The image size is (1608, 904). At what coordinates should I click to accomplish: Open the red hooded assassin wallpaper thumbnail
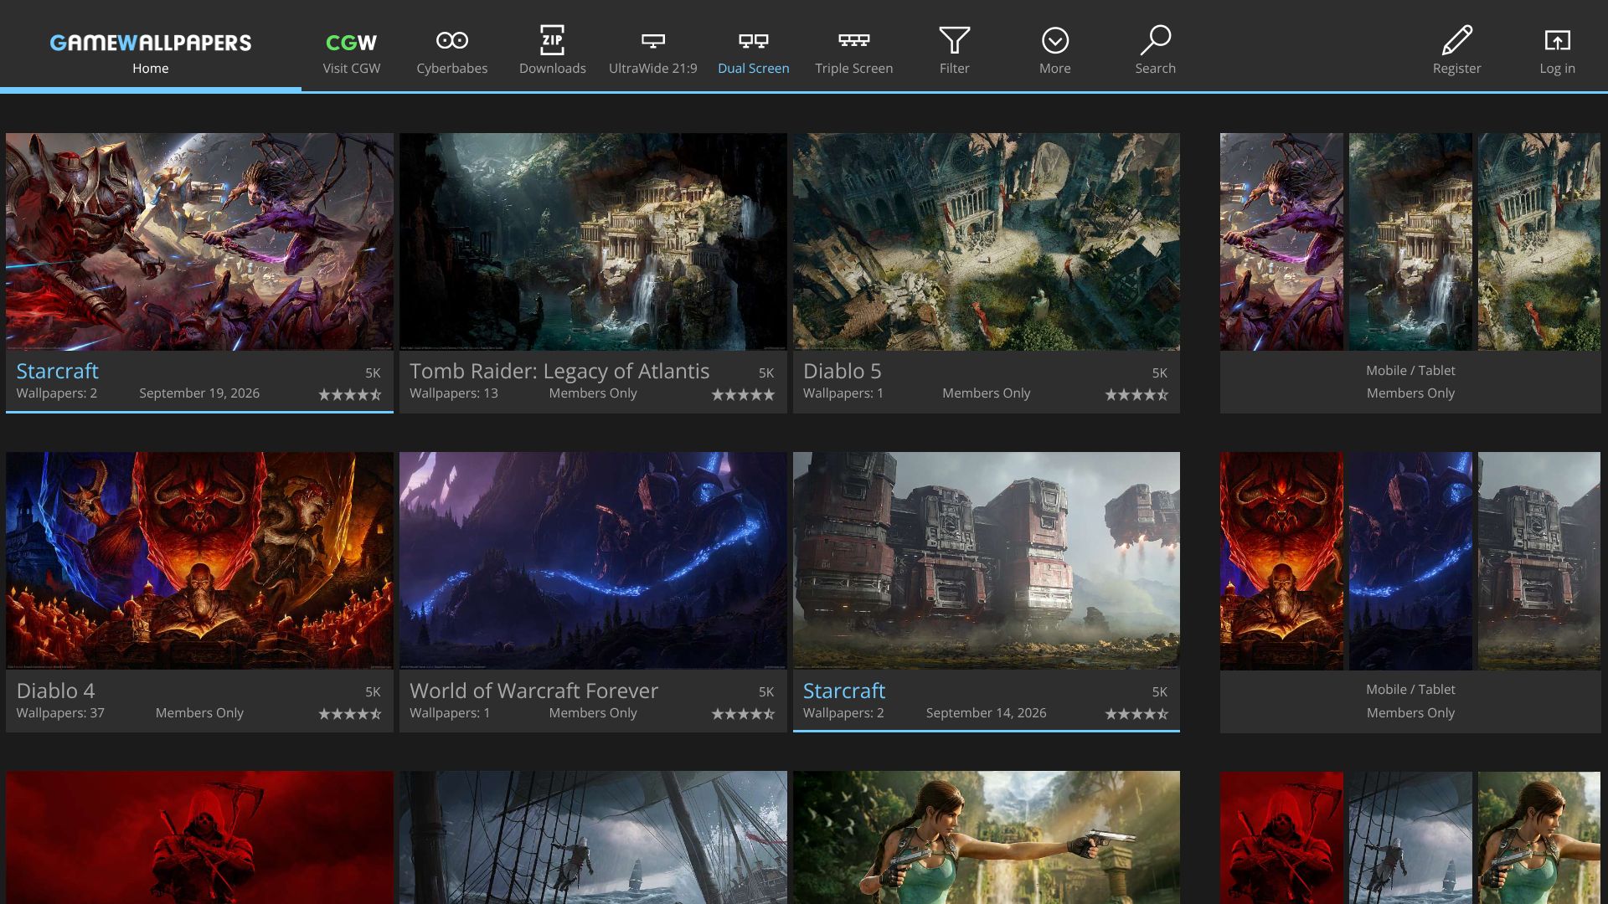tap(199, 837)
